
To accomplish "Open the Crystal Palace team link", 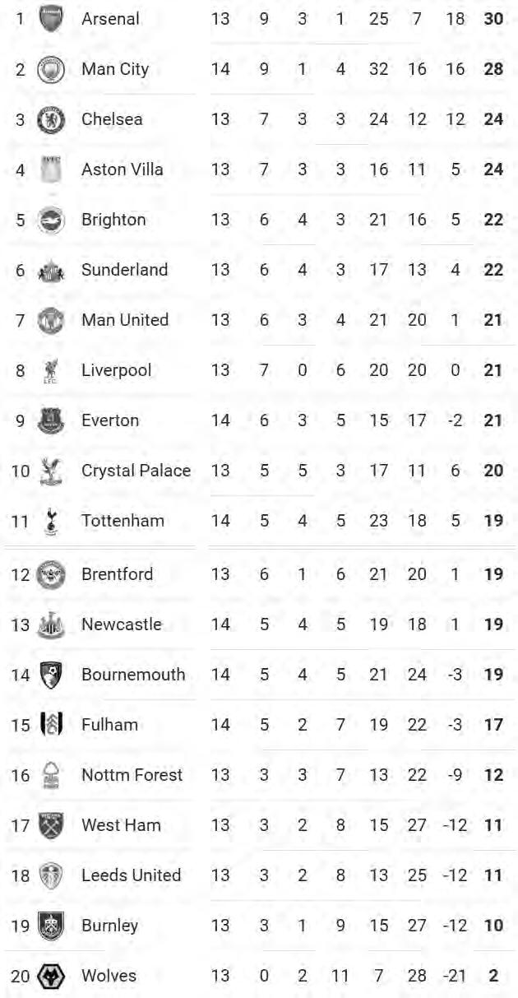I will coord(136,471).
